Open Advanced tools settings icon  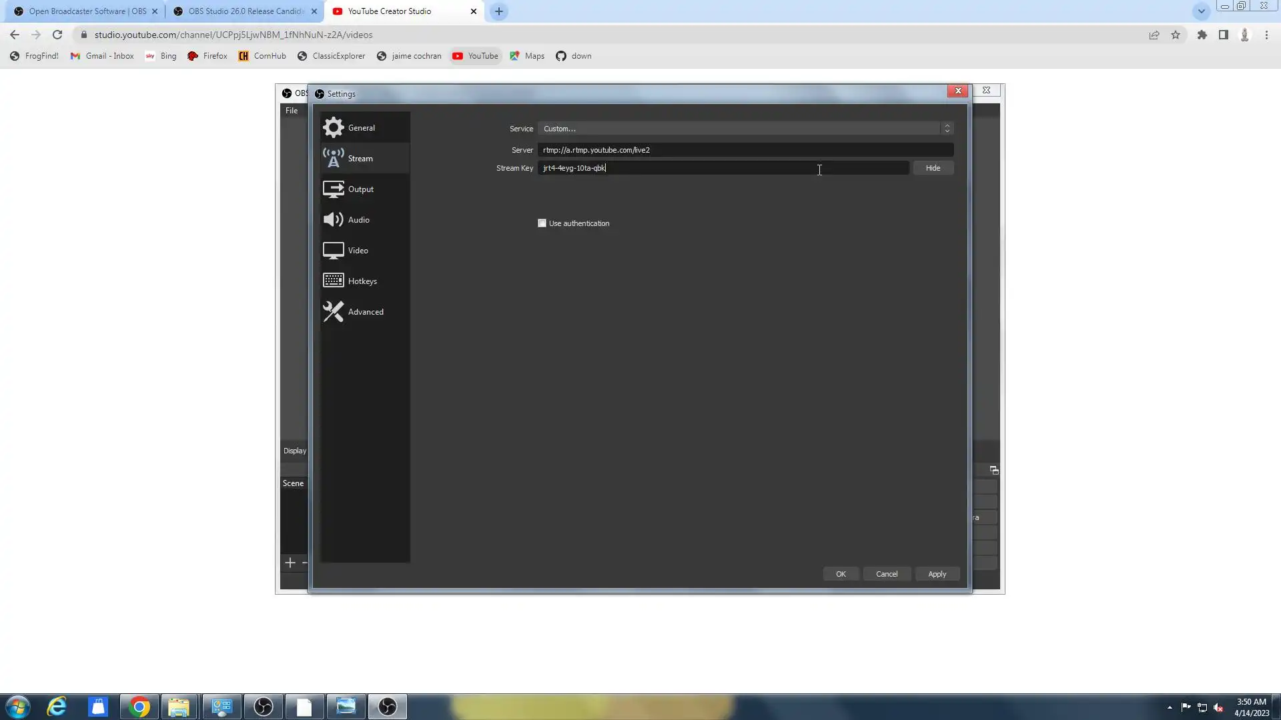point(333,311)
